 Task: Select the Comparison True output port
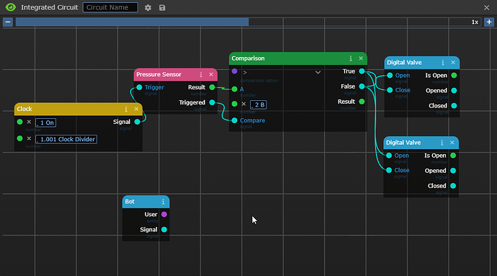point(362,71)
